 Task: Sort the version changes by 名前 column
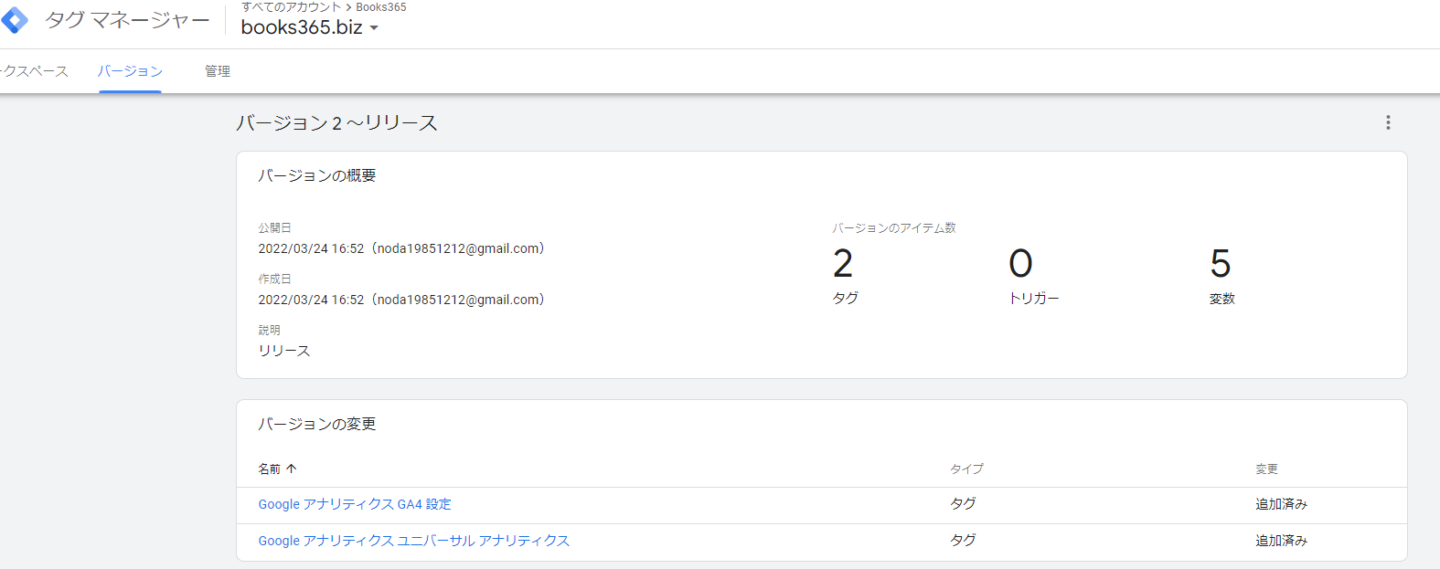point(272,468)
